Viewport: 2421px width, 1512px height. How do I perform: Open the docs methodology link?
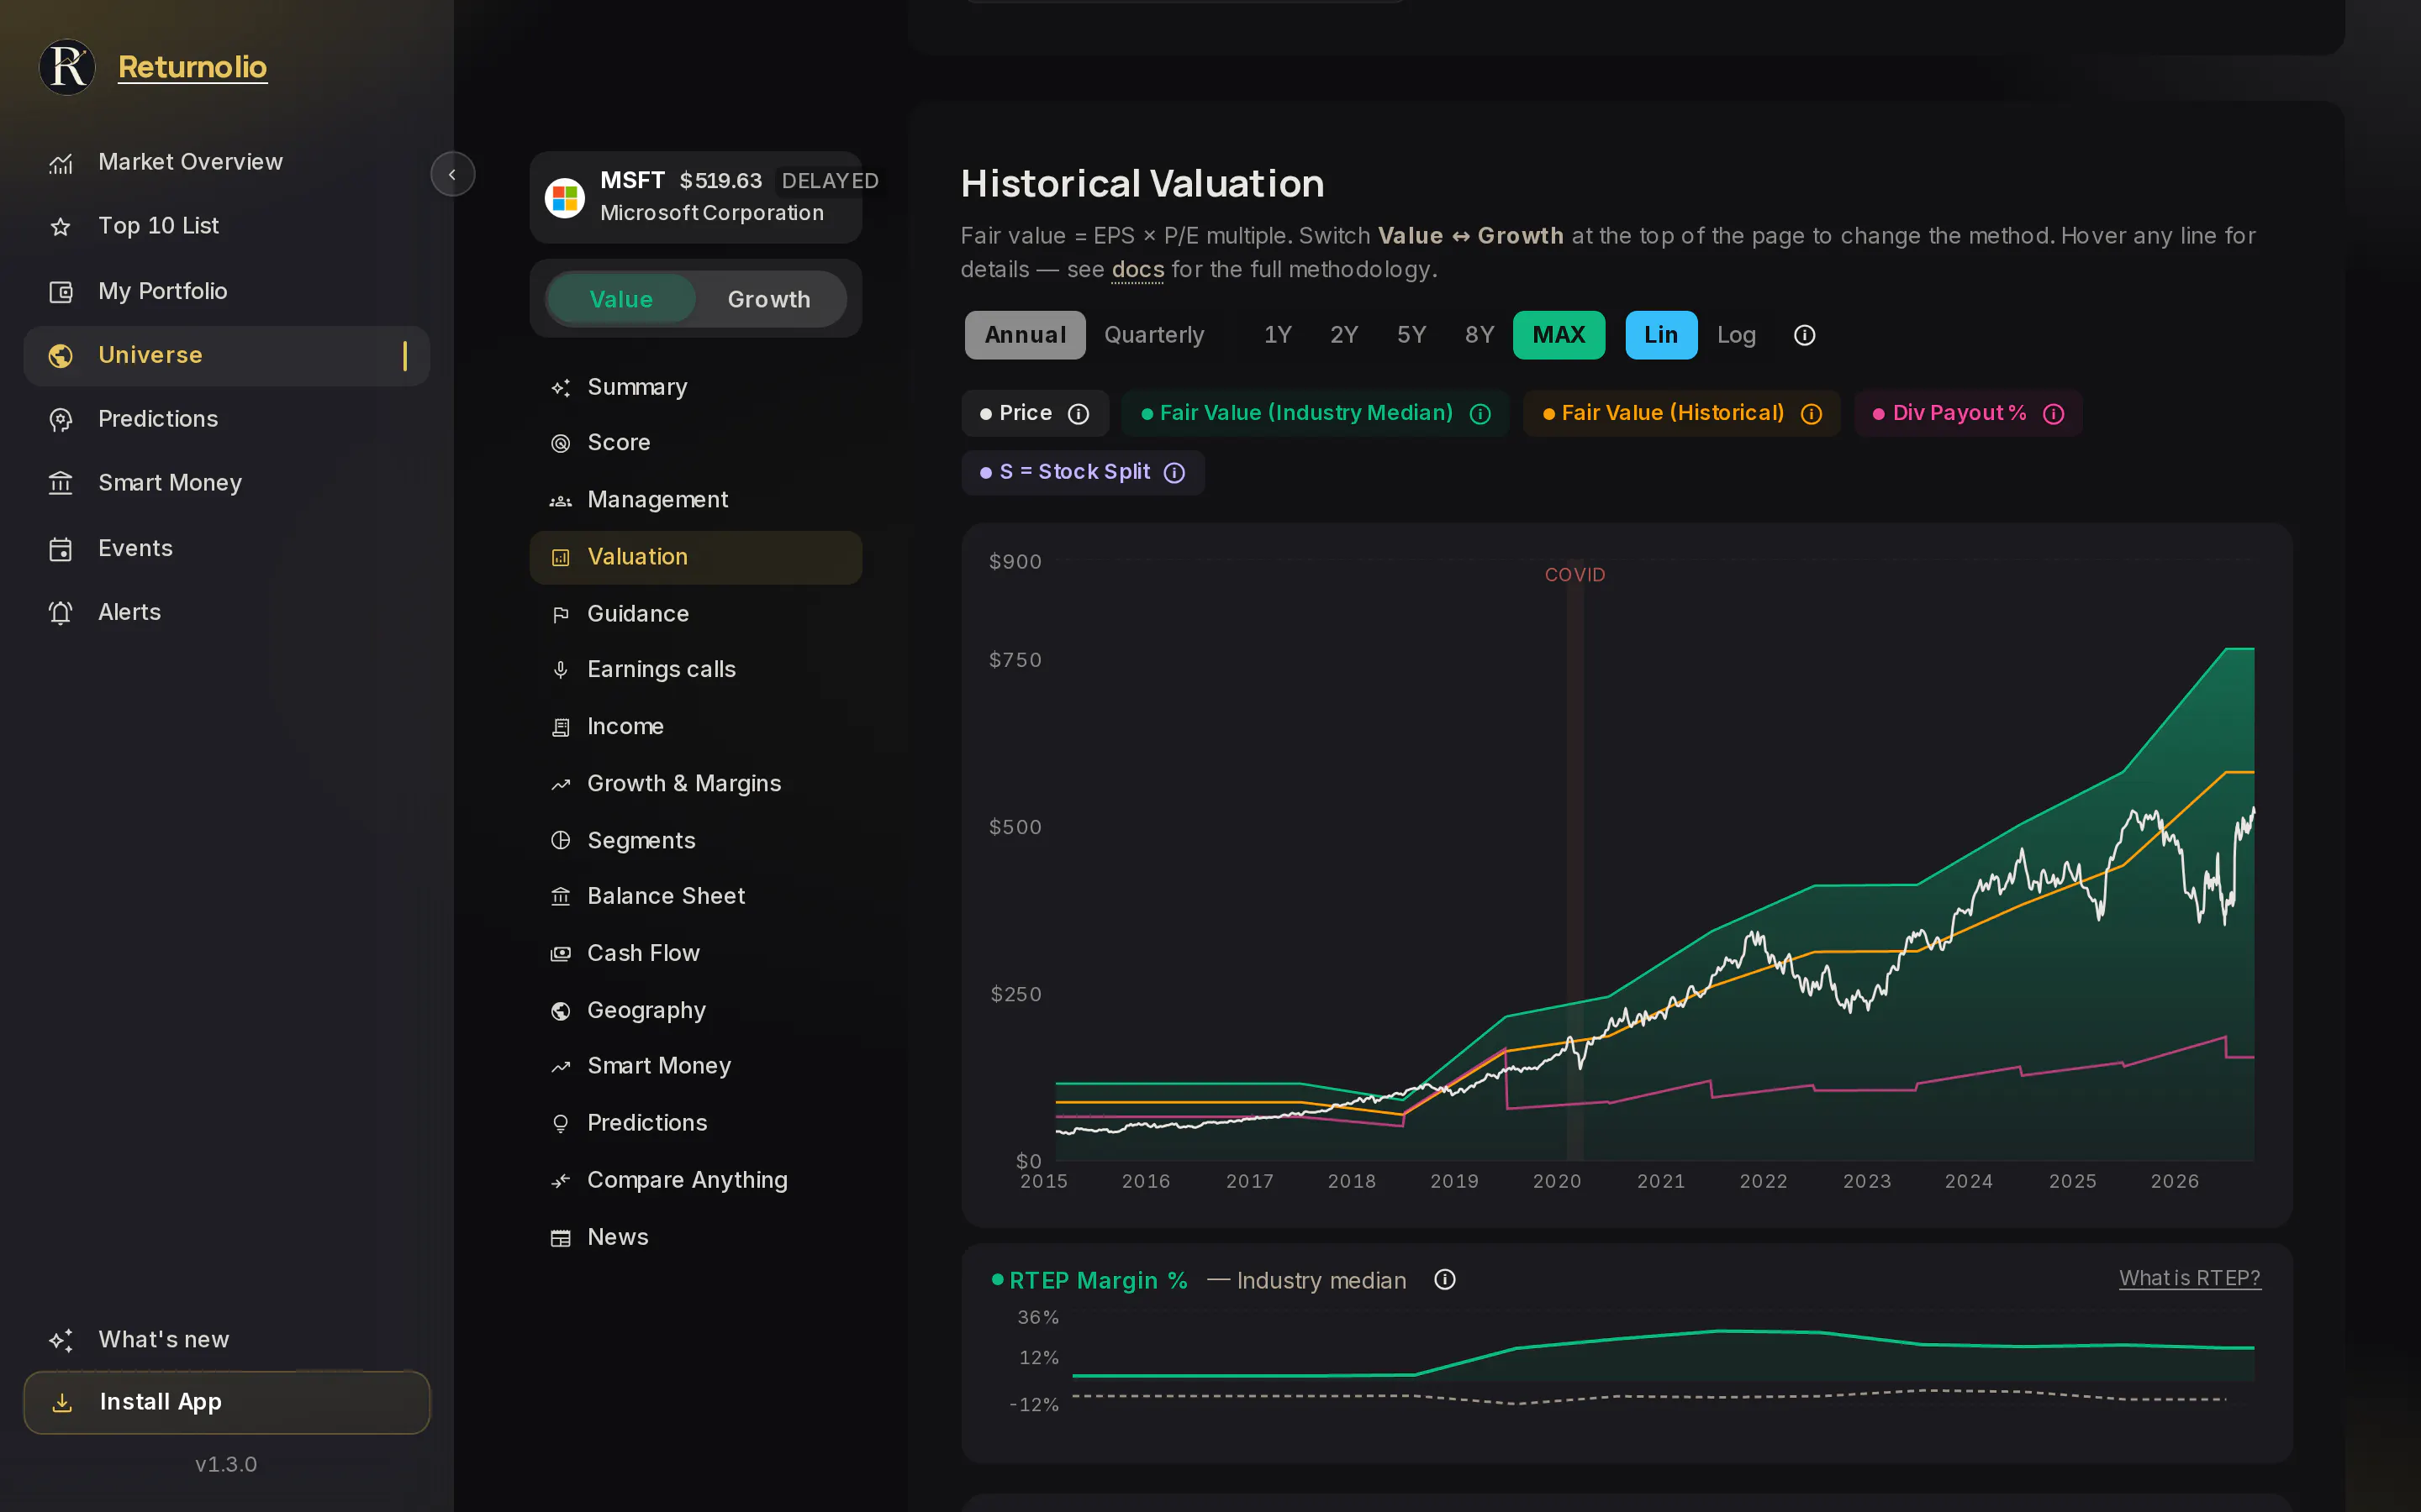point(1137,270)
